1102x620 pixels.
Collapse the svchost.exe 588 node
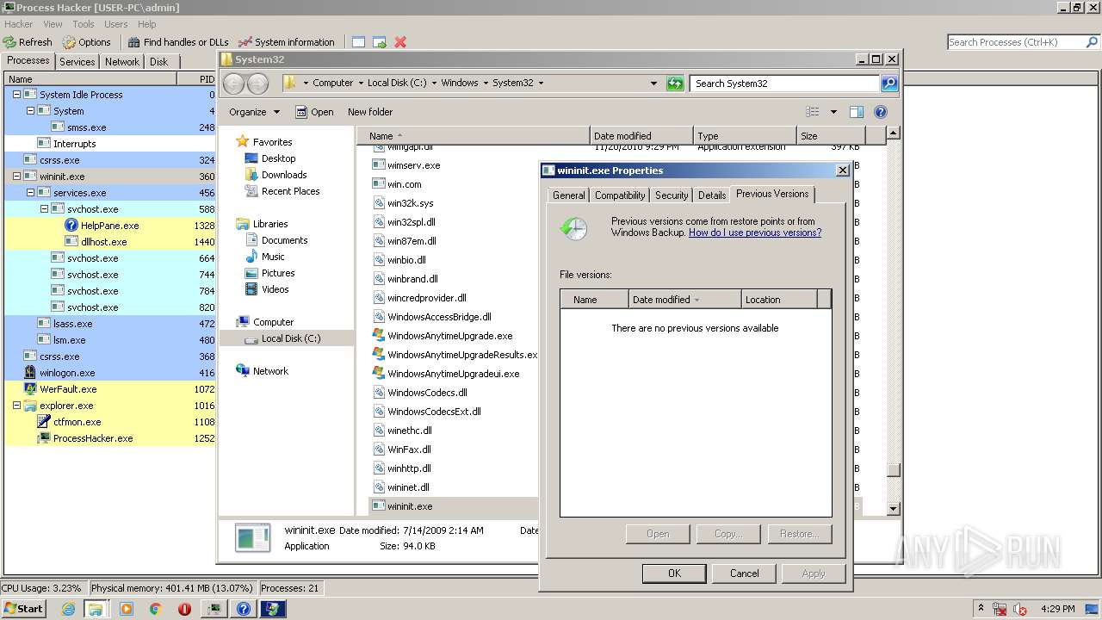point(44,209)
